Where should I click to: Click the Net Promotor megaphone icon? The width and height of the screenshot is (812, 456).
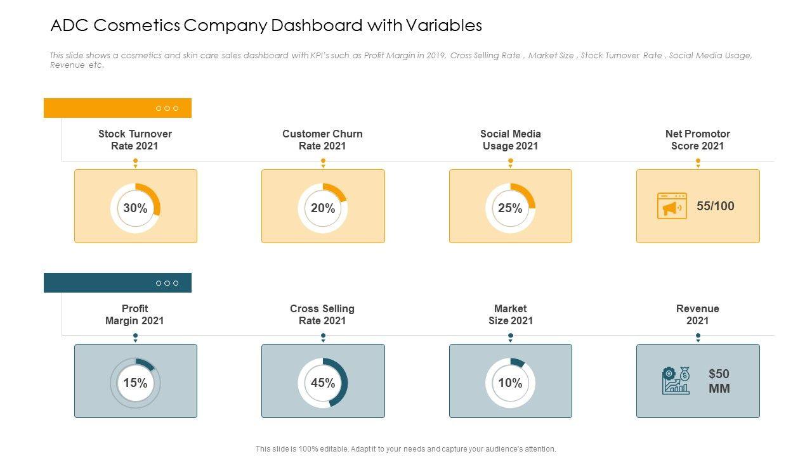[x=672, y=206]
